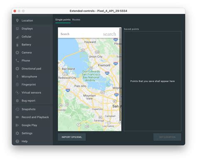This screenshot has height=161, width=197.
Task: Click the SET LOCATION button
Action: 167,137
